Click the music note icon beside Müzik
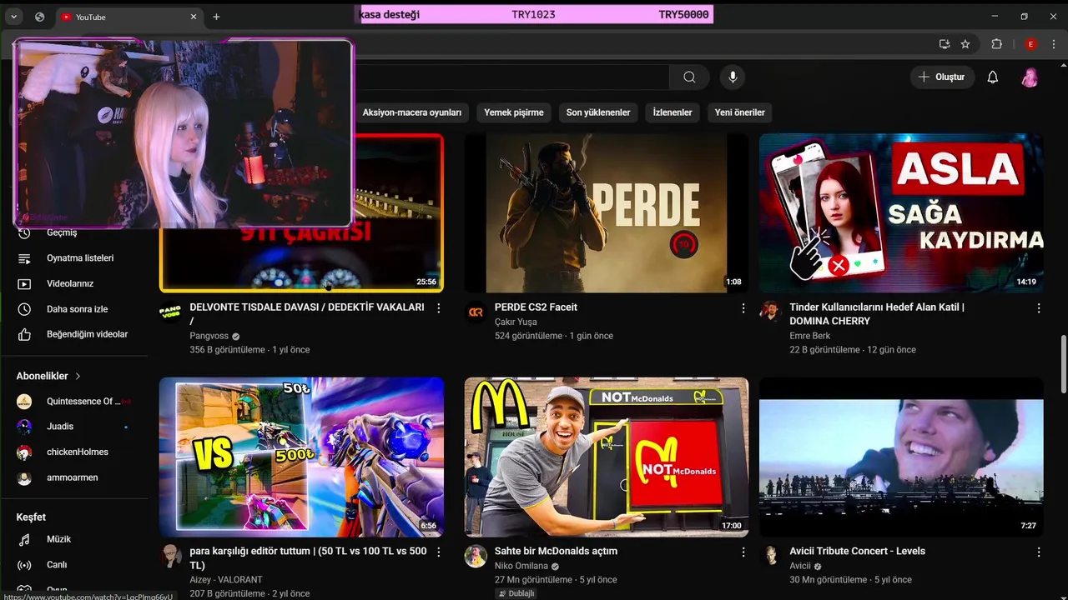Screen dimensions: 1068x600 24,539
